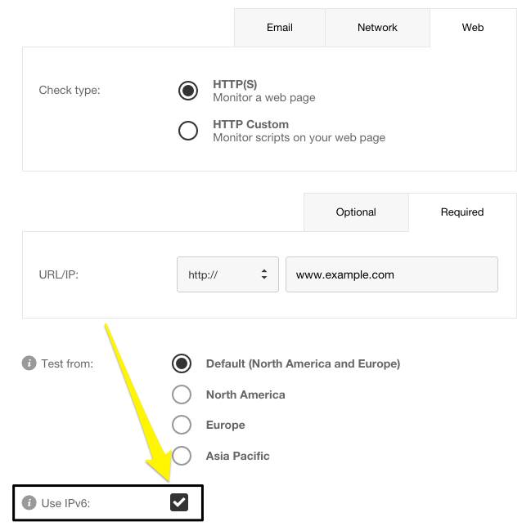Screen dimensions: 522x526
Task: Click the 'URL/IP:' field label
Action: (59, 275)
